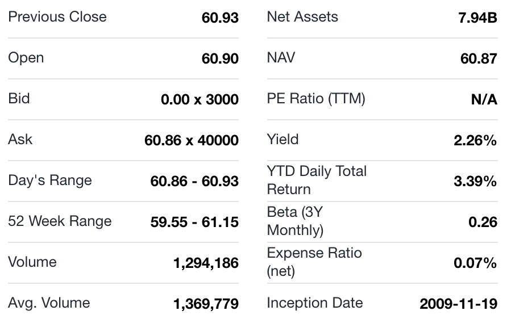This screenshot has width=507, height=319.
Task: Click the Previous Close label
Action: tap(57, 17)
